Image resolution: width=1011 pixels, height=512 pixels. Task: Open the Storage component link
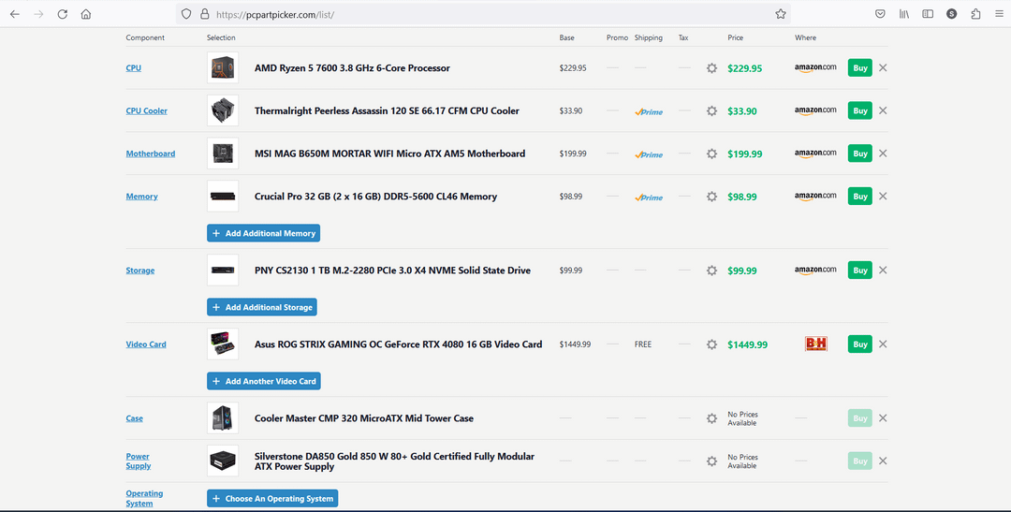point(139,271)
